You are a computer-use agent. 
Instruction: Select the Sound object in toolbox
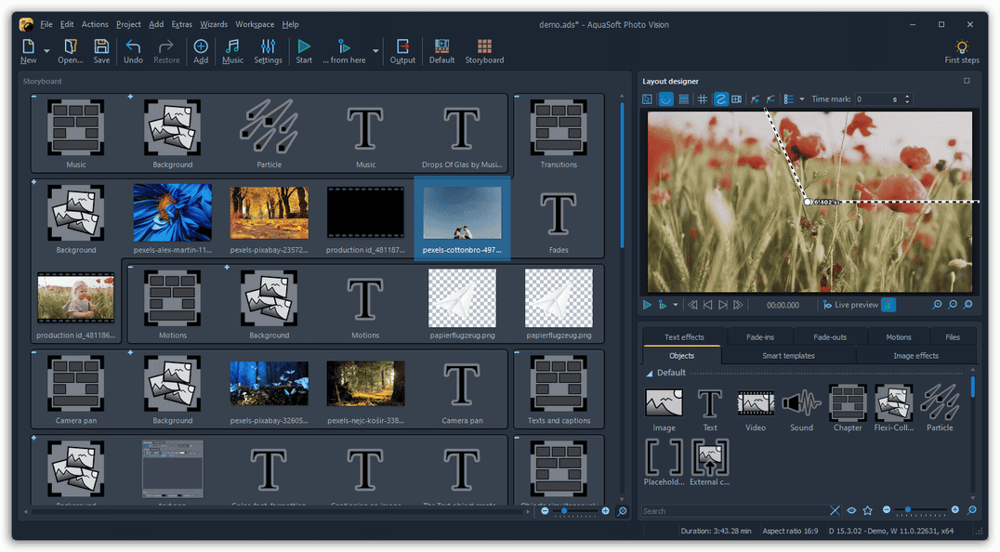(x=802, y=409)
